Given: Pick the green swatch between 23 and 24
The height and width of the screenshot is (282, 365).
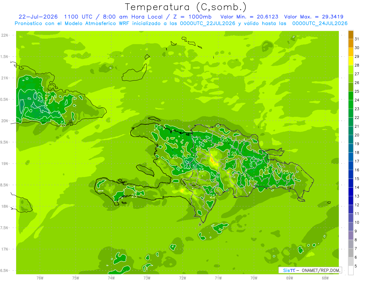Looking at the screenshot, I should 351,105.
